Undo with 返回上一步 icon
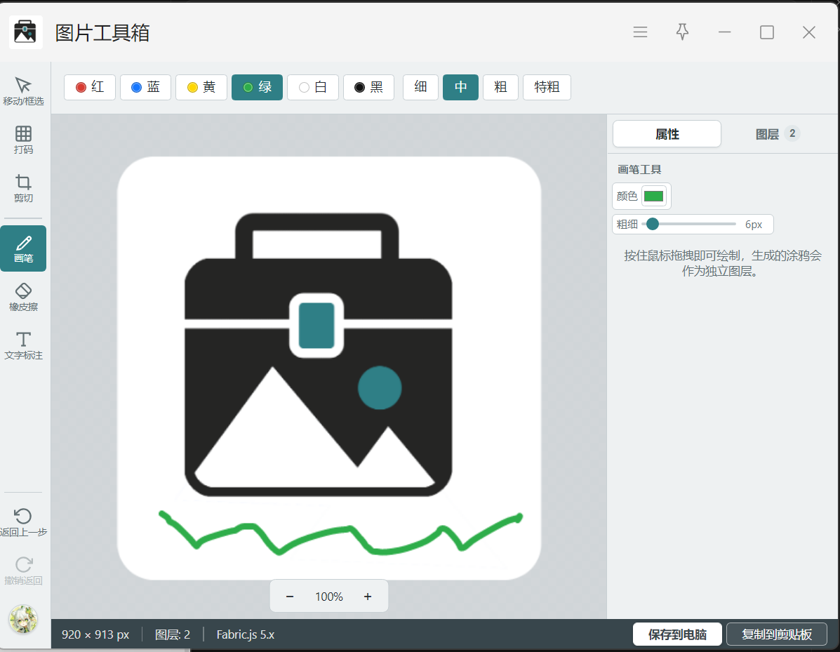Screen dimensions: 840x652 pyautogui.click(x=23, y=522)
